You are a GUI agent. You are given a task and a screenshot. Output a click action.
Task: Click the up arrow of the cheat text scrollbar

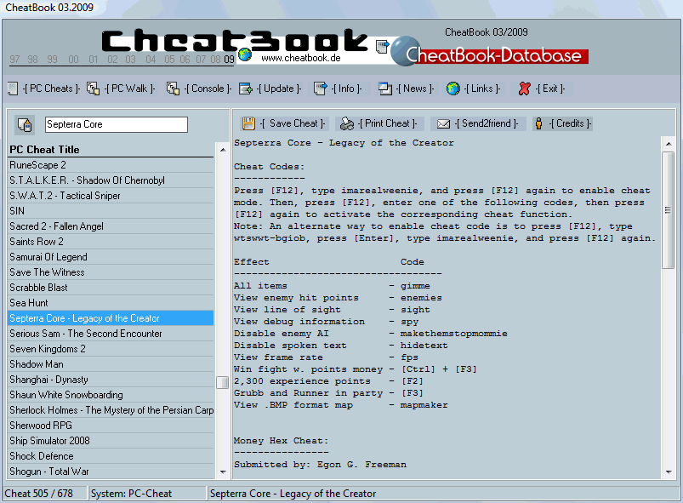tap(669, 143)
